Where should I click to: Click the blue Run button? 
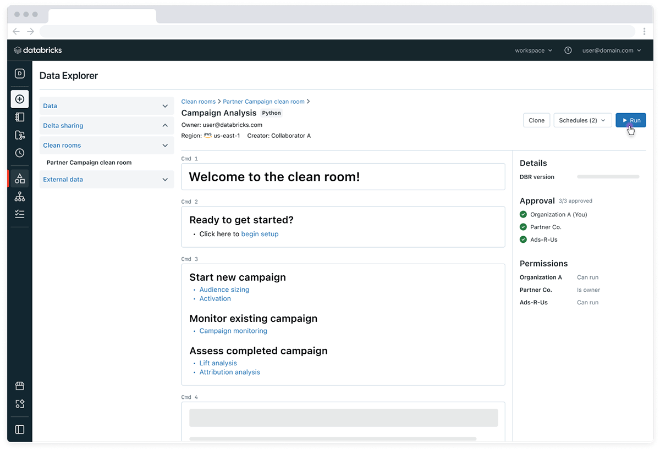pyautogui.click(x=631, y=120)
